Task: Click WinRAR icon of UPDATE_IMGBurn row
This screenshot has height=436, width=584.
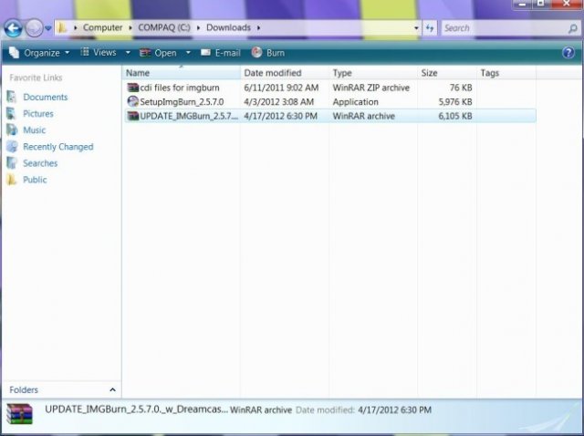Action: pos(133,116)
